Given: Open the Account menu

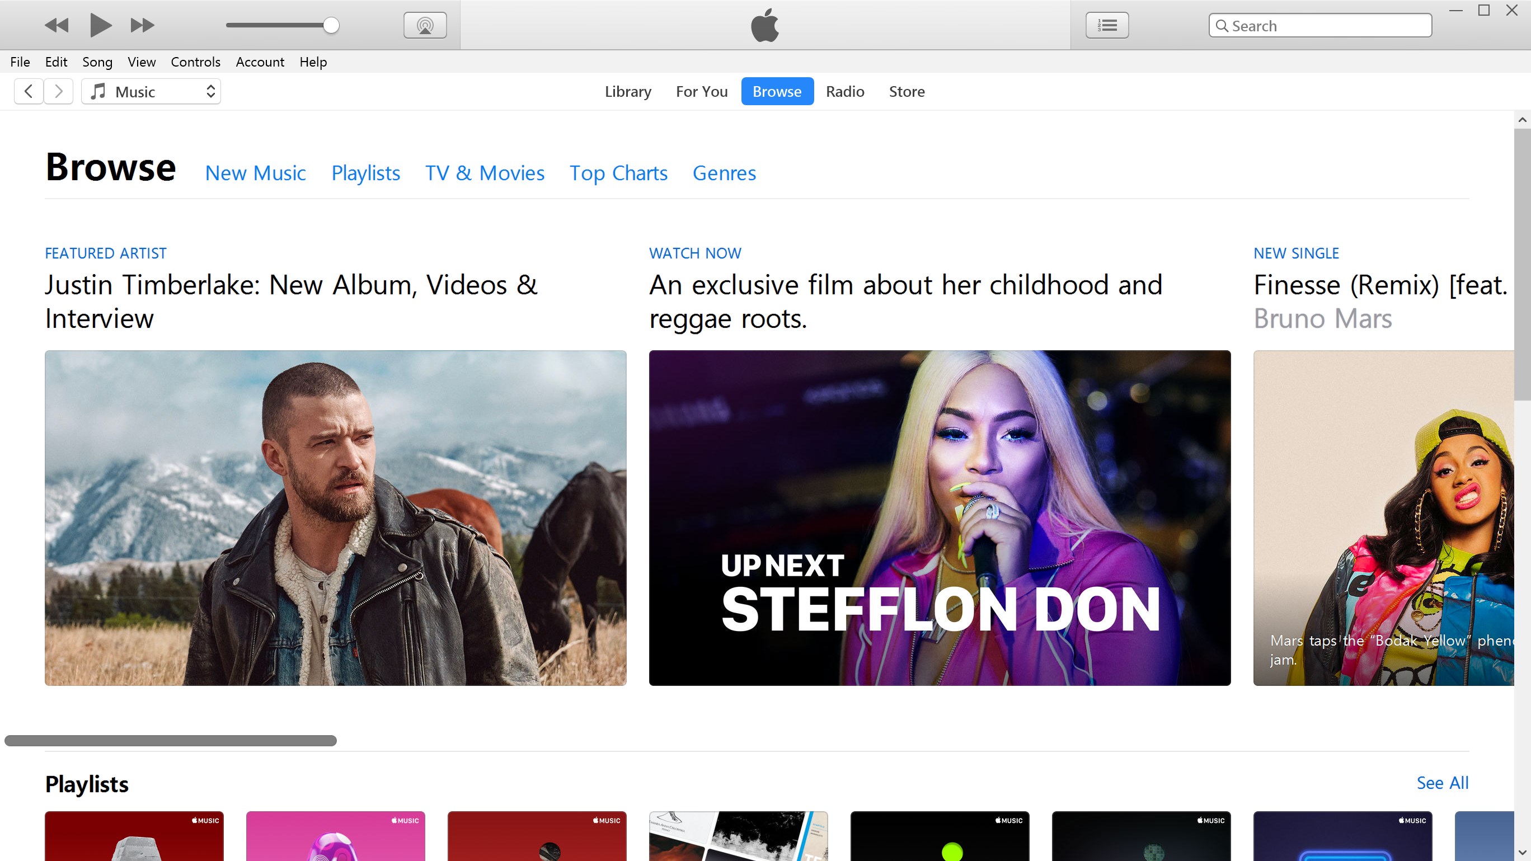Looking at the screenshot, I should tap(259, 62).
